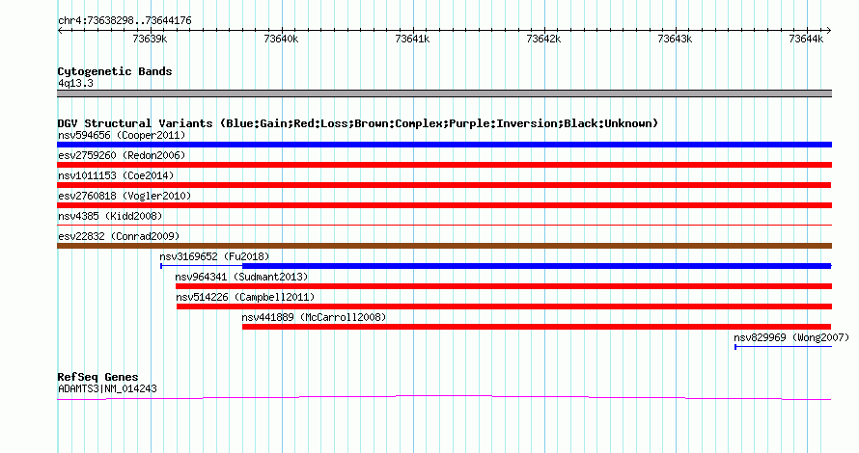Select the thin nsv4385 (Kidd2008) red line
Viewport: 859px width, 453px height.
444,225
